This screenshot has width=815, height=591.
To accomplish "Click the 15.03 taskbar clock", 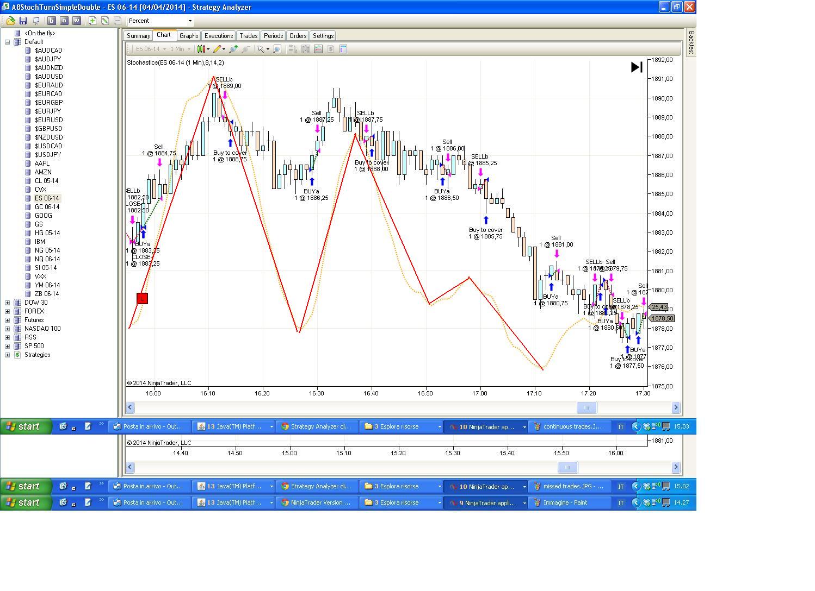I will coord(681,427).
